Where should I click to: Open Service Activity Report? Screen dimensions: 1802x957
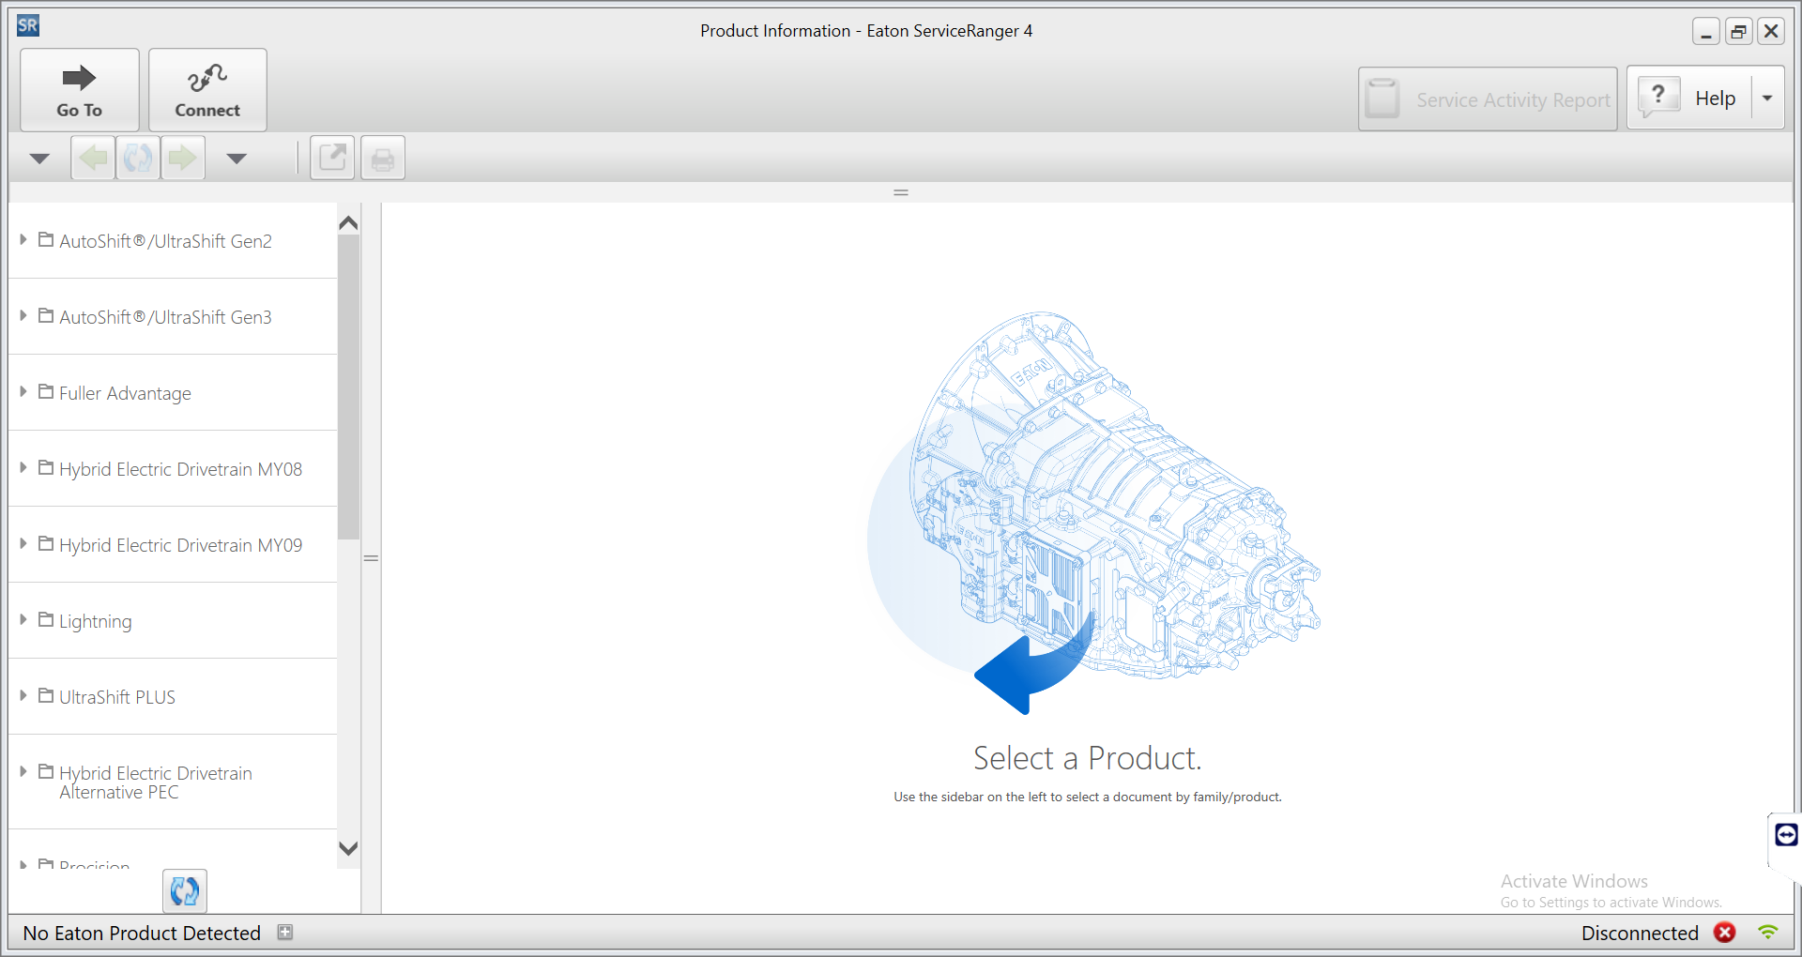(x=1488, y=99)
